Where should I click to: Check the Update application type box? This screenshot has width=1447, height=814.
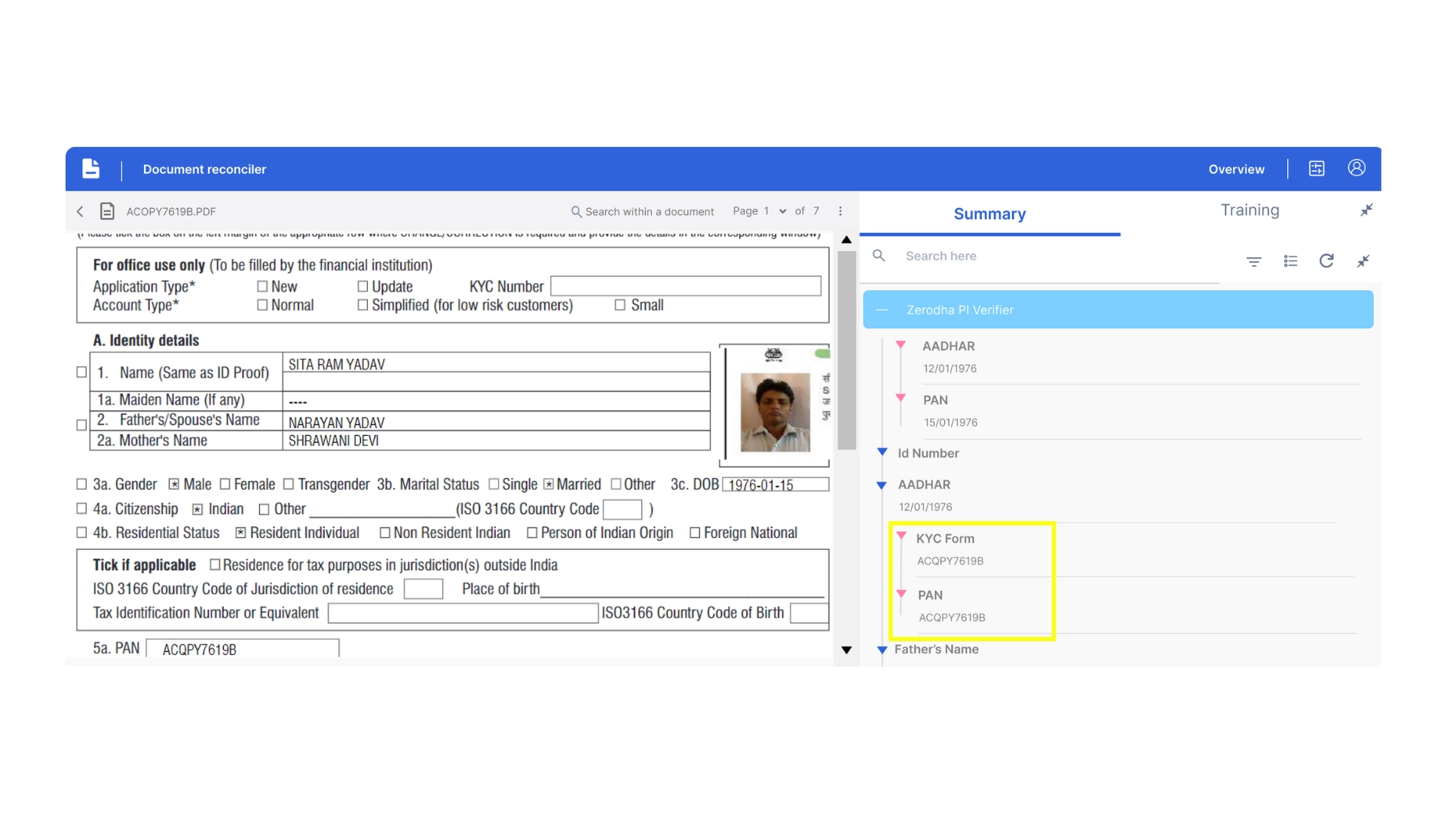click(x=363, y=286)
